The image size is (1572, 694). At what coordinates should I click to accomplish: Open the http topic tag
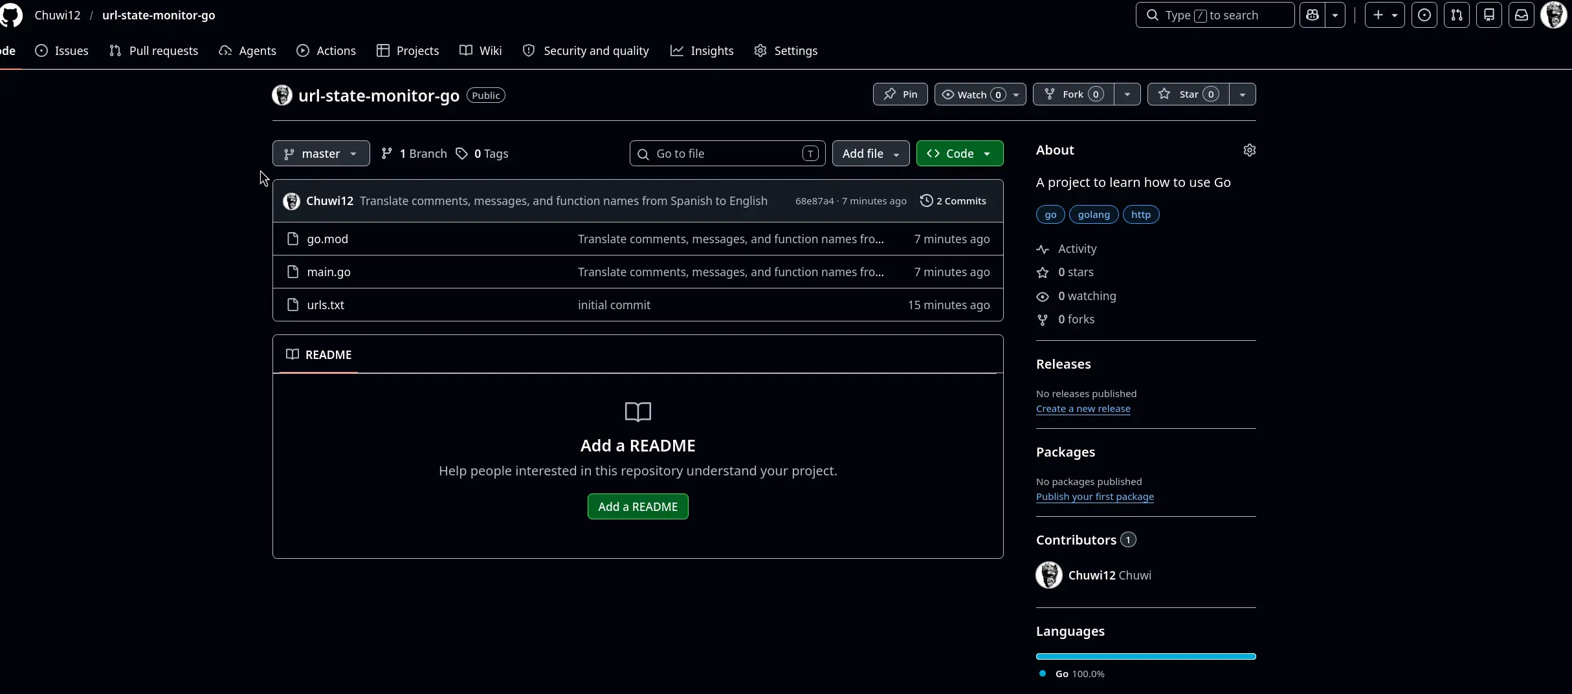tap(1141, 214)
